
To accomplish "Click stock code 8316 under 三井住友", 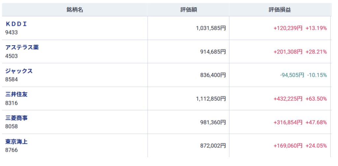I will 12,103.
